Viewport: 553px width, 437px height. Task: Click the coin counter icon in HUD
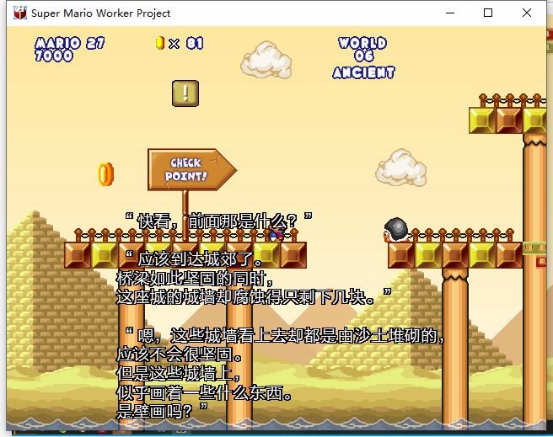click(160, 43)
